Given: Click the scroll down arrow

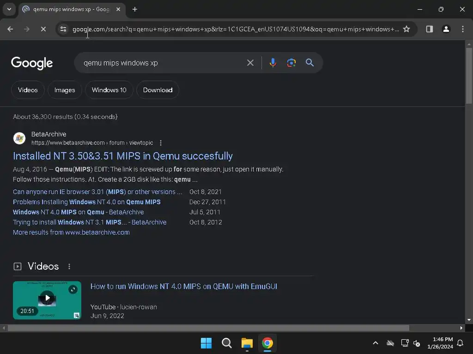Looking at the screenshot, I should [x=469, y=320].
